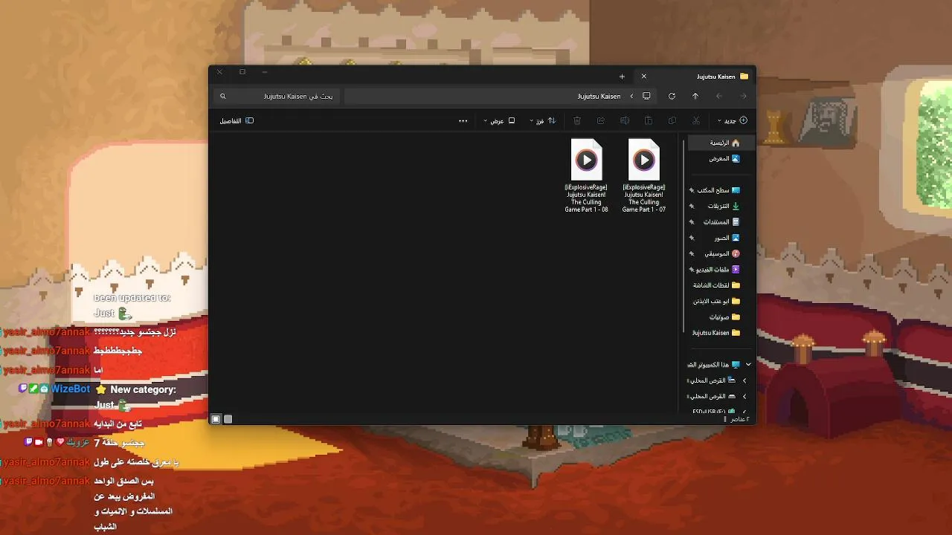Click the Copy icon in the toolbar

[x=672, y=120]
